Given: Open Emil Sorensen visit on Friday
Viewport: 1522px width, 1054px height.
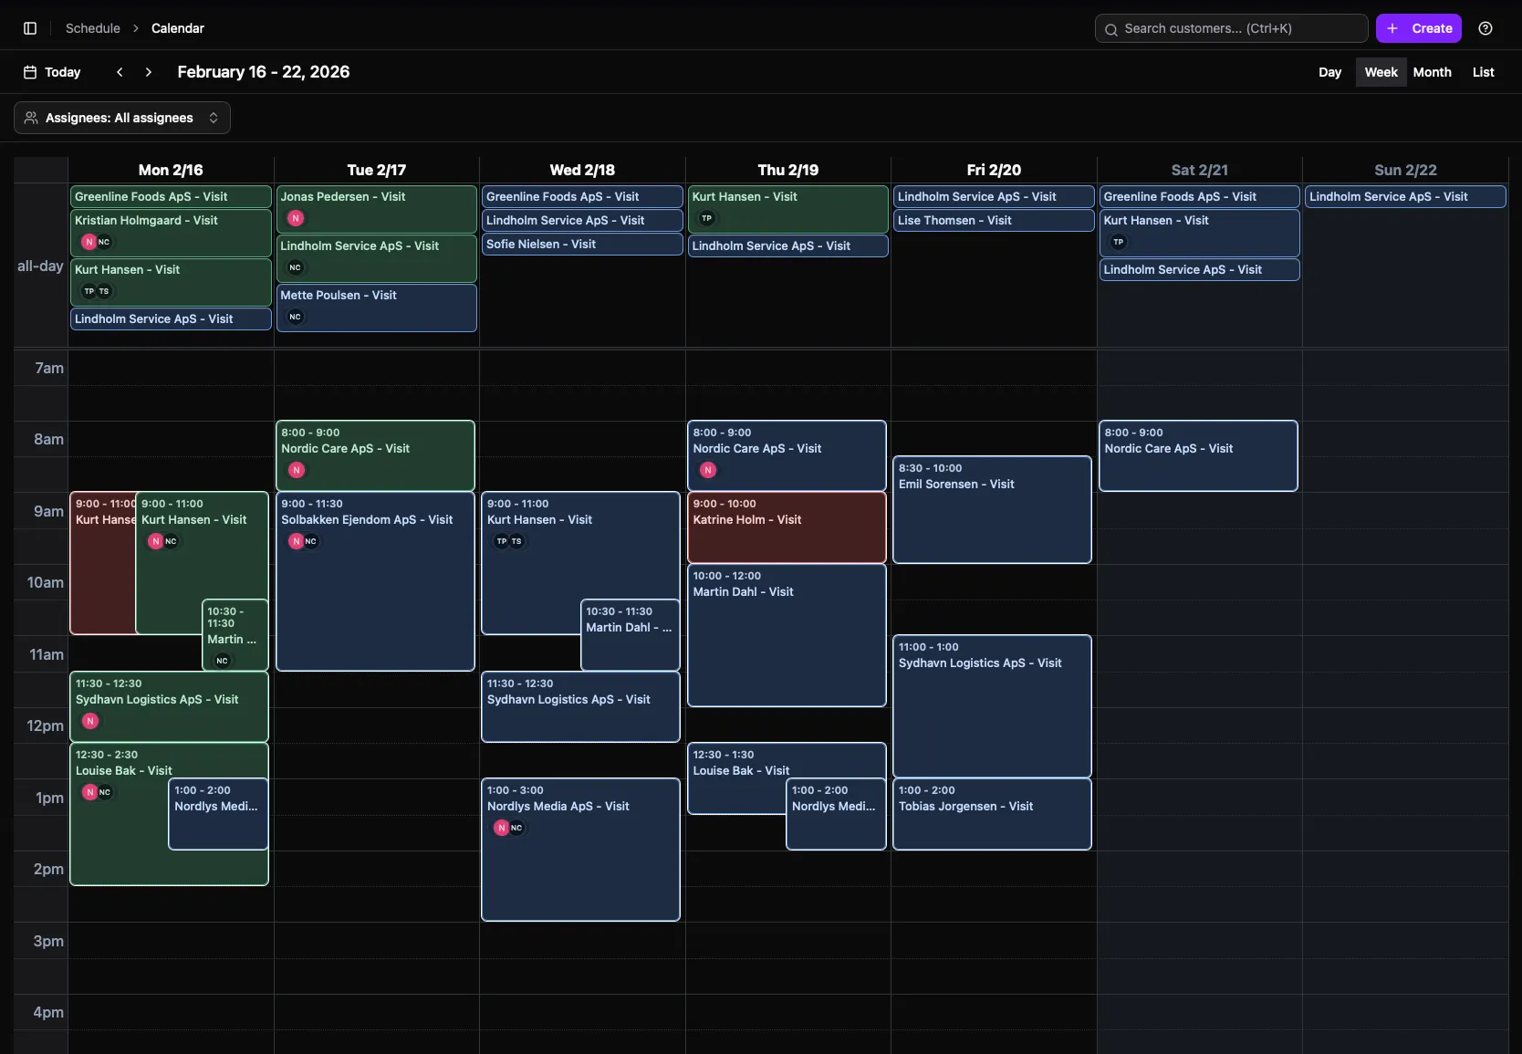Looking at the screenshot, I should point(992,509).
